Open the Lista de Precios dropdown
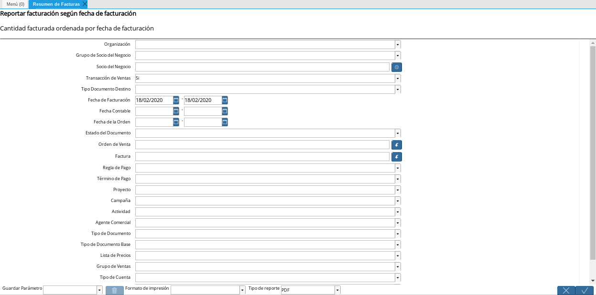 click(x=398, y=255)
